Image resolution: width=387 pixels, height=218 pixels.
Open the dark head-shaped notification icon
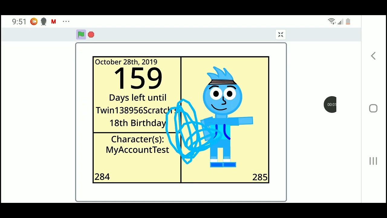point(44,21)
